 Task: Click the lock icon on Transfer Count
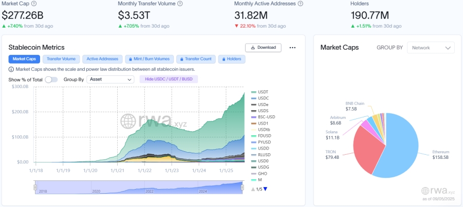click(x=181, y=59)
